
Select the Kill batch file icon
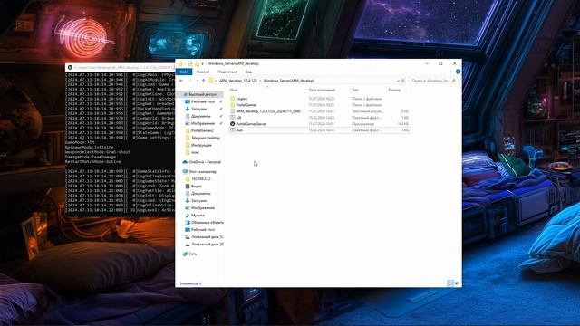click(233, 118)
